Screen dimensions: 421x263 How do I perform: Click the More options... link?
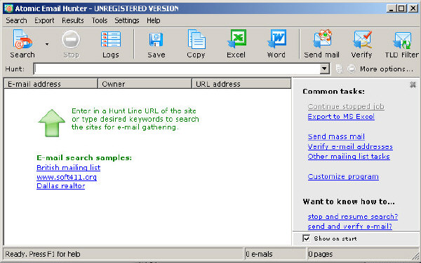tap(387, 69)
